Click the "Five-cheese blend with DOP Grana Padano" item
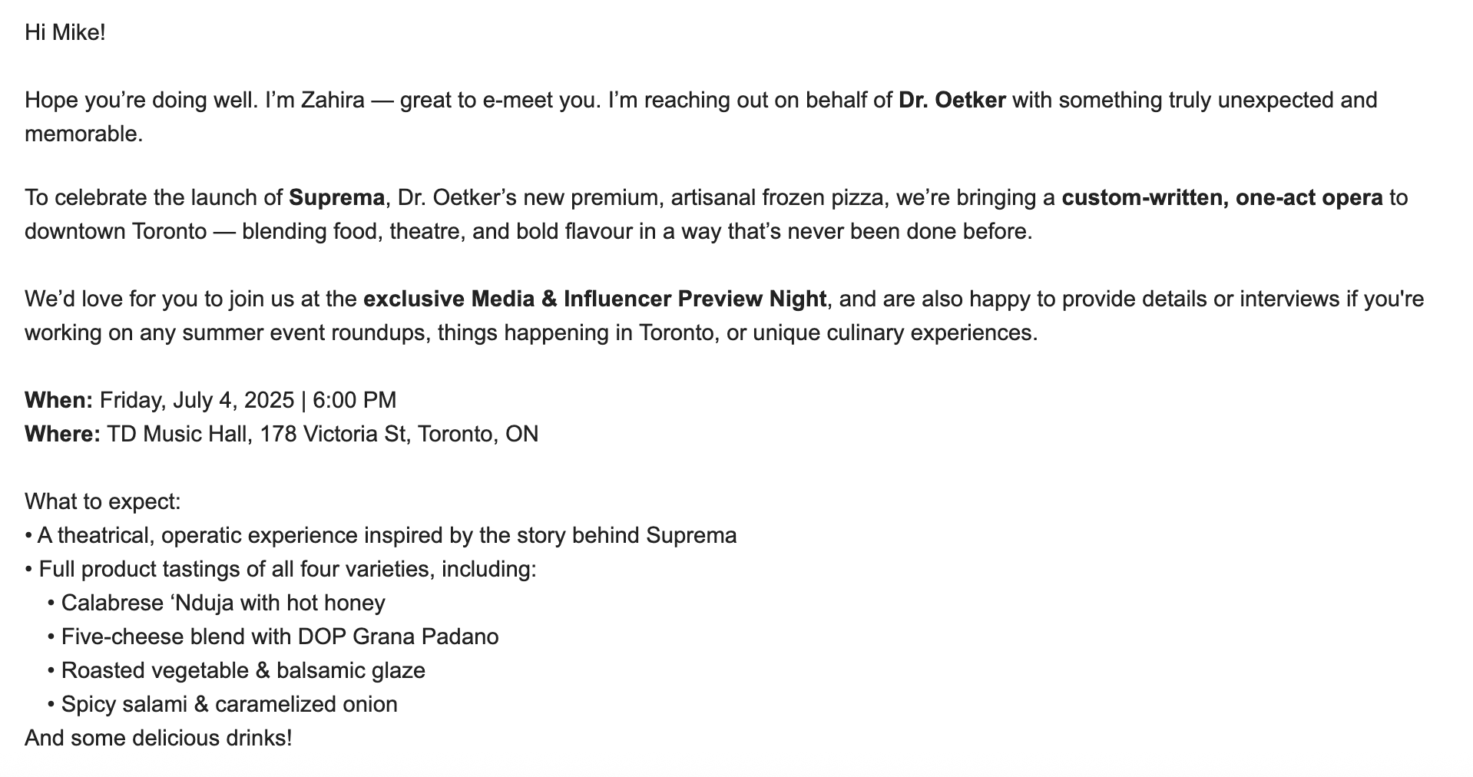This screenshot has height=777, width=1473. click(x=280, y=636)
